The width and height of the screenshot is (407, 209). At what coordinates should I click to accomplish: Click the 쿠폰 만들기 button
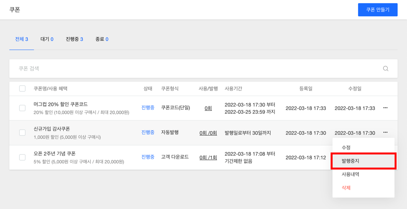click(378, 10)
